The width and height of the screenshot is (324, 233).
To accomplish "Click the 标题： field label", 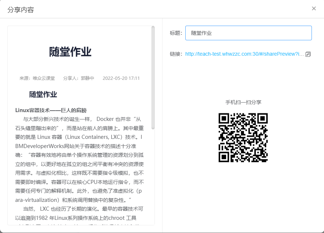I will click(176, 33).
